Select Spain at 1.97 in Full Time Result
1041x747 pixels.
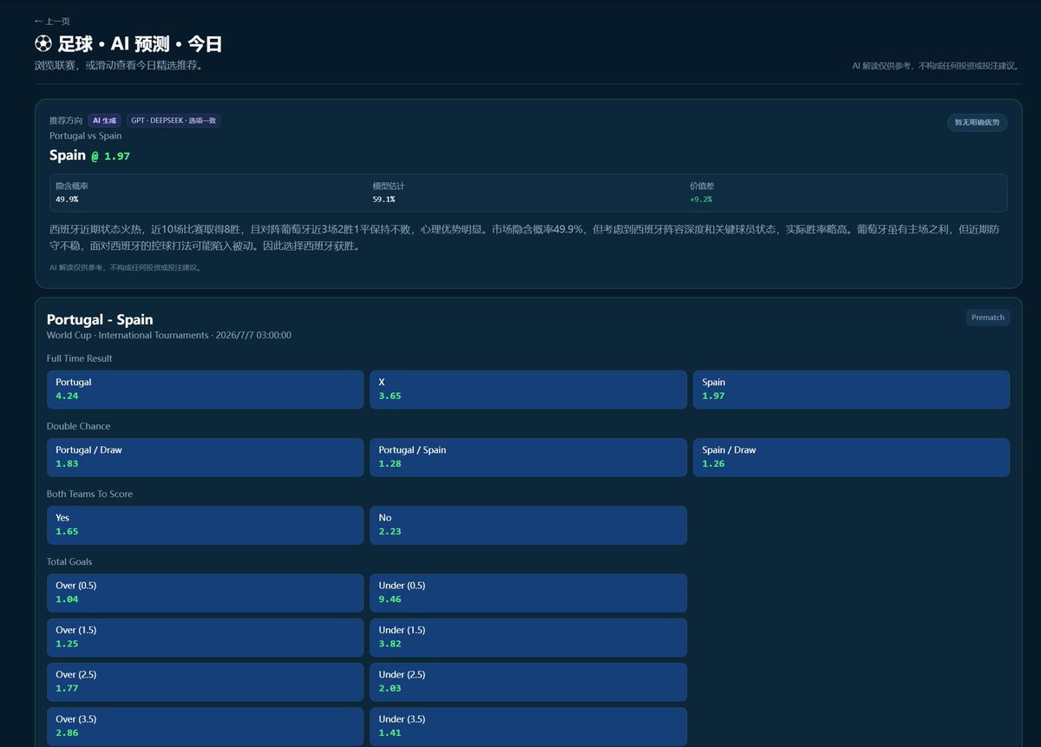851,390
